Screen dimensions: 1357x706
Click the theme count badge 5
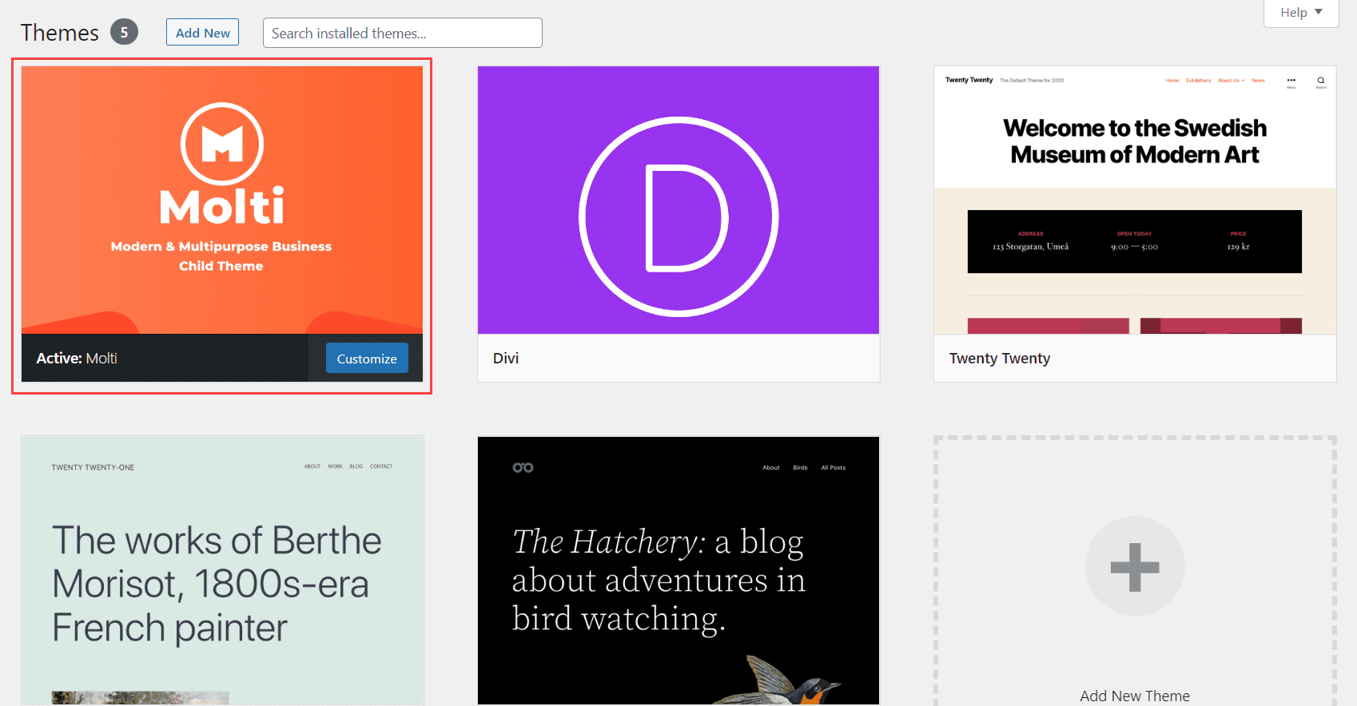[x=124, y=32]
